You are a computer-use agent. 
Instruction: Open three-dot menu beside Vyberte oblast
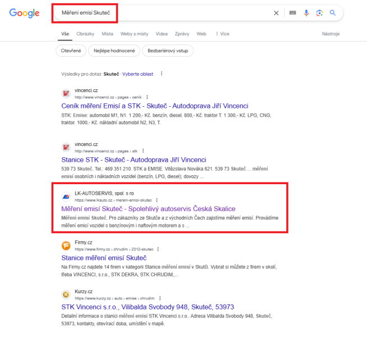pyautogui.click(x=162, y=74)
